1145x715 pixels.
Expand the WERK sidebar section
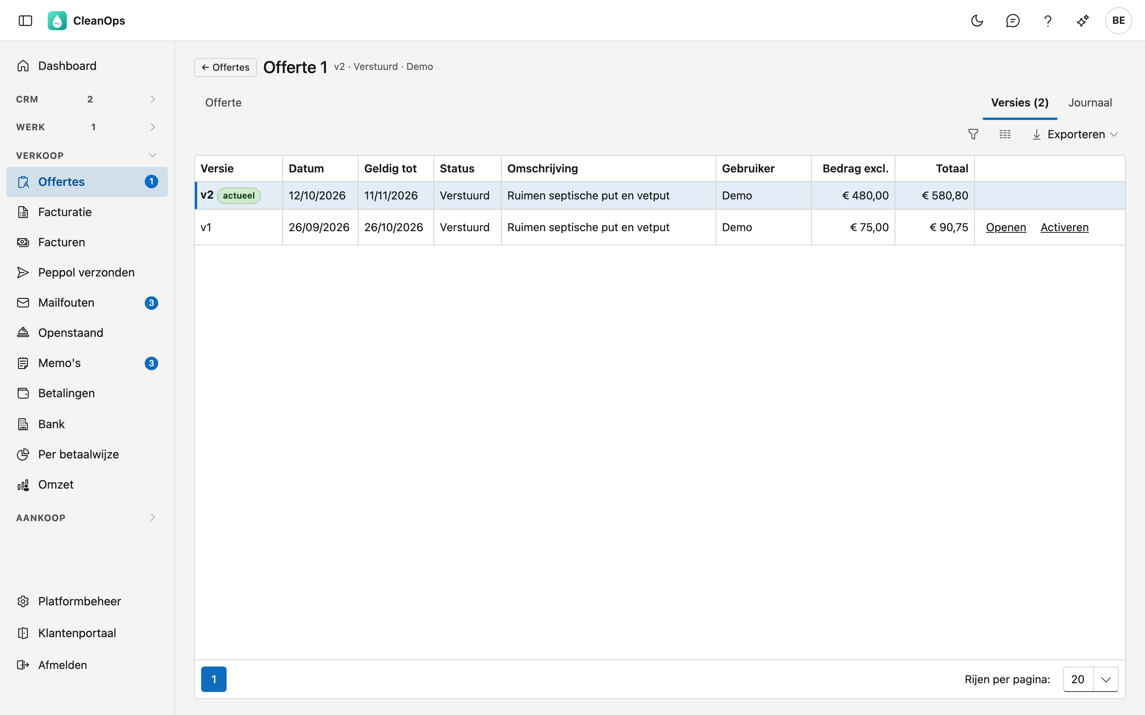click(x=87, y=127)
